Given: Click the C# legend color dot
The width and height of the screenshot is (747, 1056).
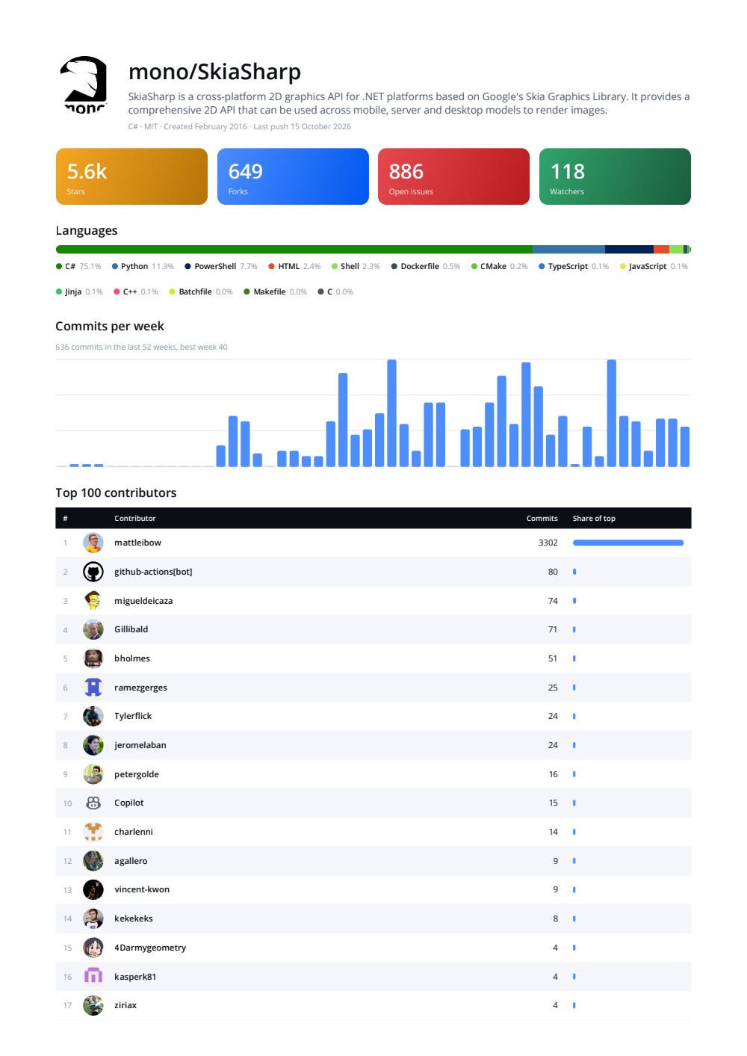Looking at the screenshot, I should [59, 266].
